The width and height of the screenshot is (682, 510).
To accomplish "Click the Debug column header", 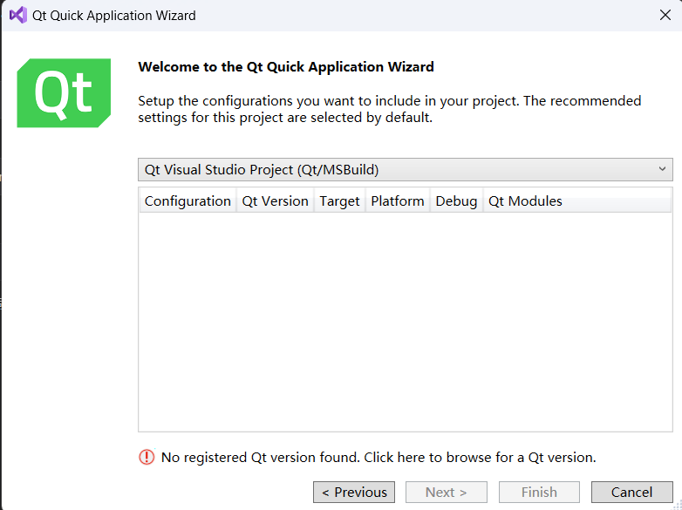I will click(456, 201).
